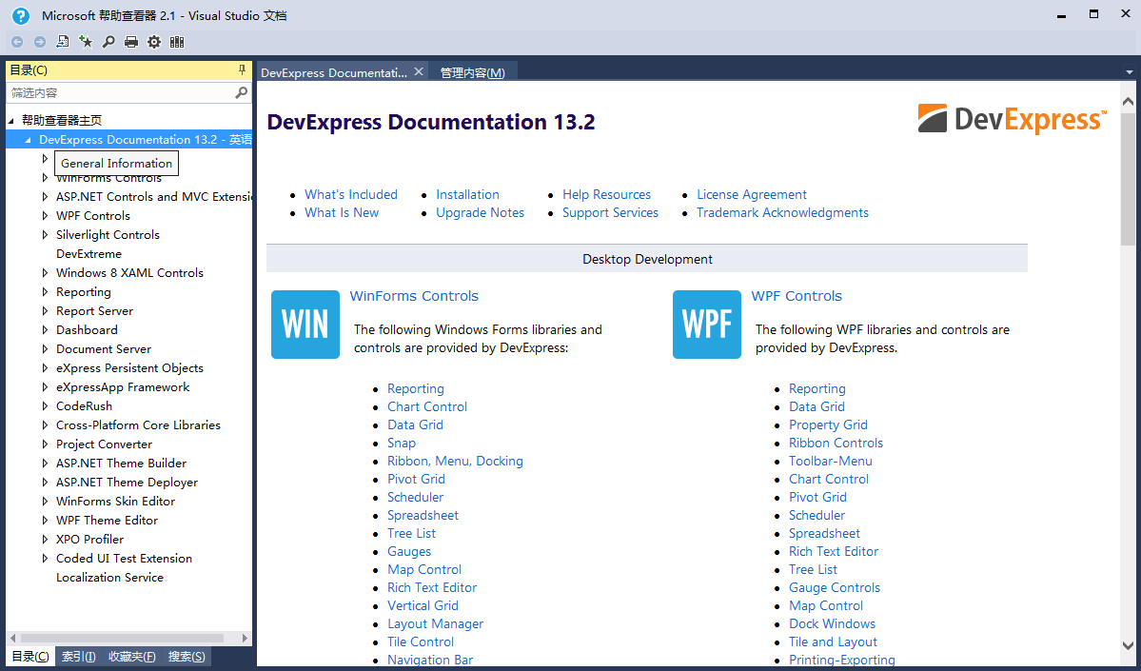The height and width of the screenshot is (671, 1141).
Task: Add the current page to favorites
Action: pos(86,42)
